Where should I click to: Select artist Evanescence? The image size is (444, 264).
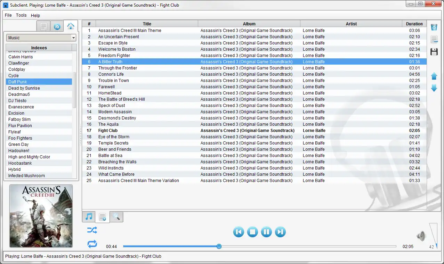click(x=39, y=107)
